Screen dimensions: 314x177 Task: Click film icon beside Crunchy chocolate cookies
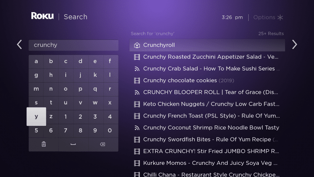(x=137, y=81)
